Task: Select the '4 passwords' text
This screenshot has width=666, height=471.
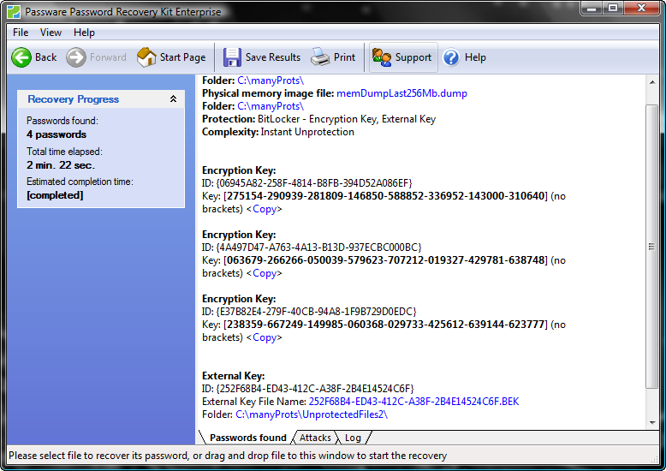Action: pyautogui.click(x=56, y=134)
